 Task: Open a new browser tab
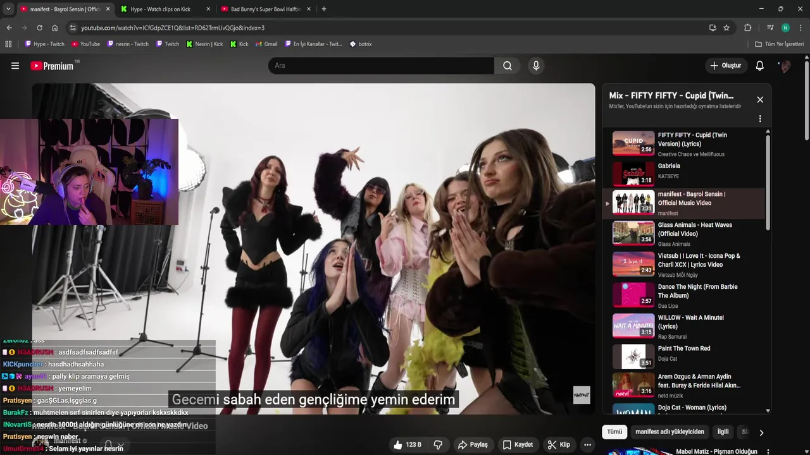coord(324,9)
